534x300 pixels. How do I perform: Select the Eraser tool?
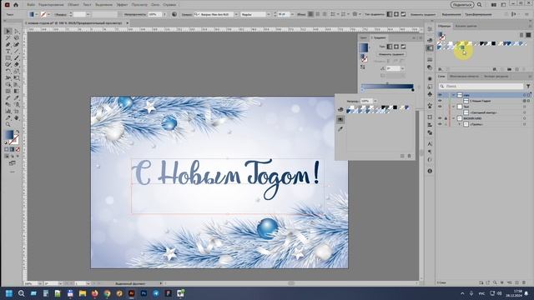pos(17,65)
